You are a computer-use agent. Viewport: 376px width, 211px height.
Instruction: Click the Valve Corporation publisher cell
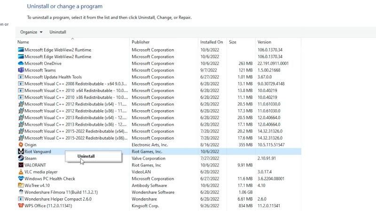[x=149, y=158]
